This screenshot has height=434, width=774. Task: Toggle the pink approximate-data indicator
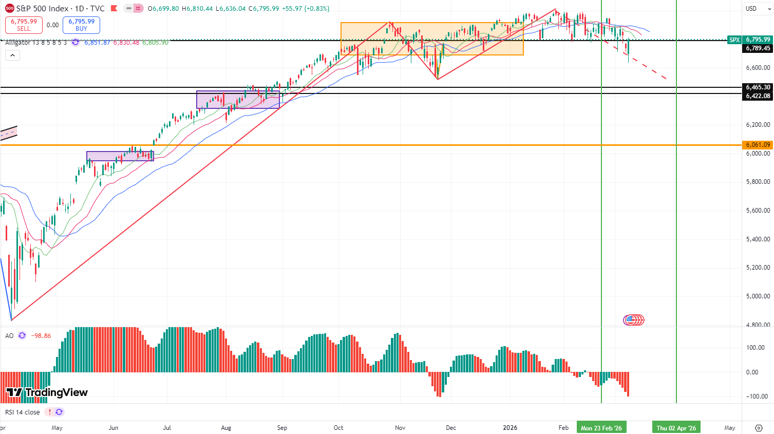(139, 9)
